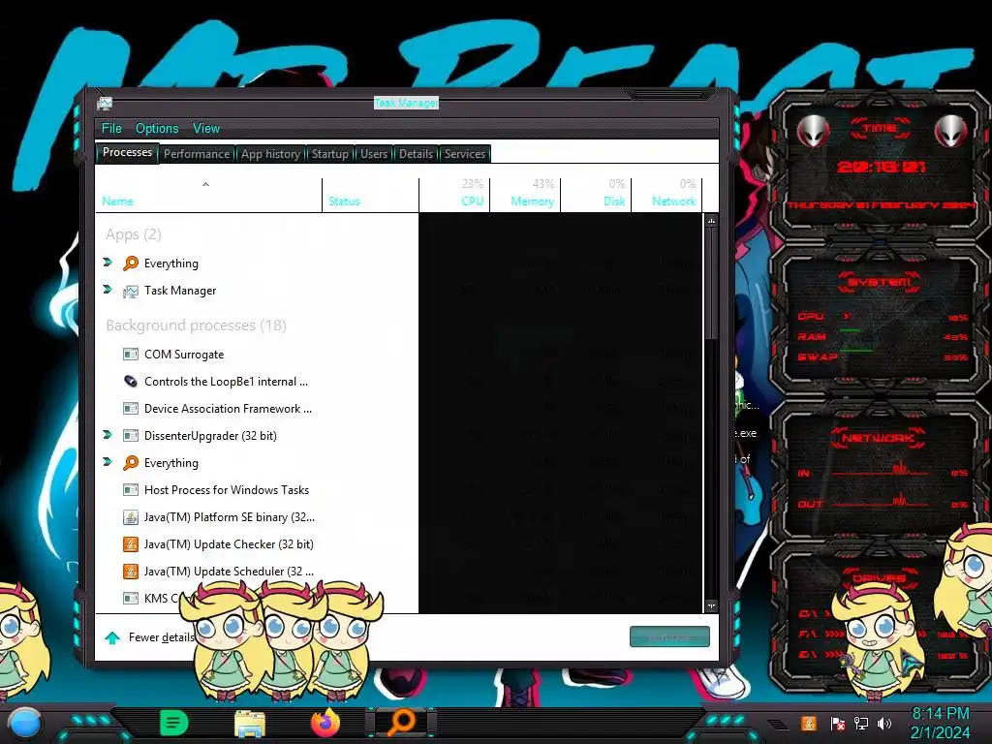This screenshot has width=992, height=744.
Task: Click the SWAP meter in System widget
Action: tap(883, 357)
